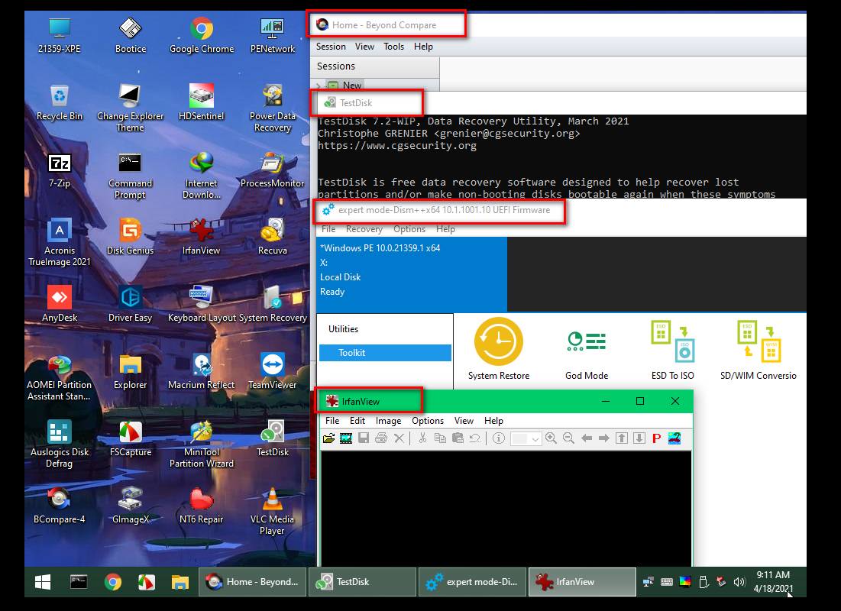Open Bootice desktop shortcut

pyautogui.click(x=131, y=35)
